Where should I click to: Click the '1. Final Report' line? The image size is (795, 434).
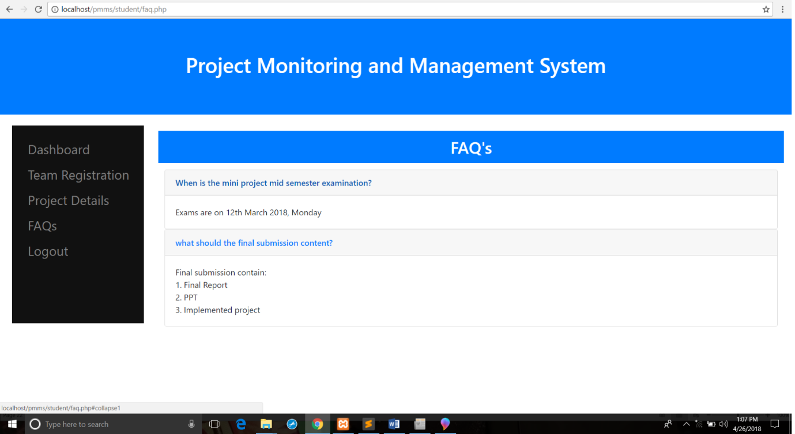[201, 285]
